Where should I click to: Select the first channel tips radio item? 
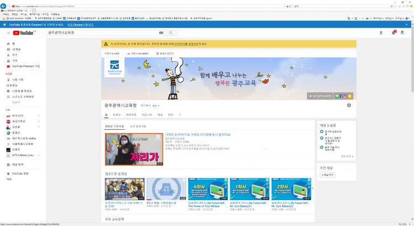[x=322, y=132]
